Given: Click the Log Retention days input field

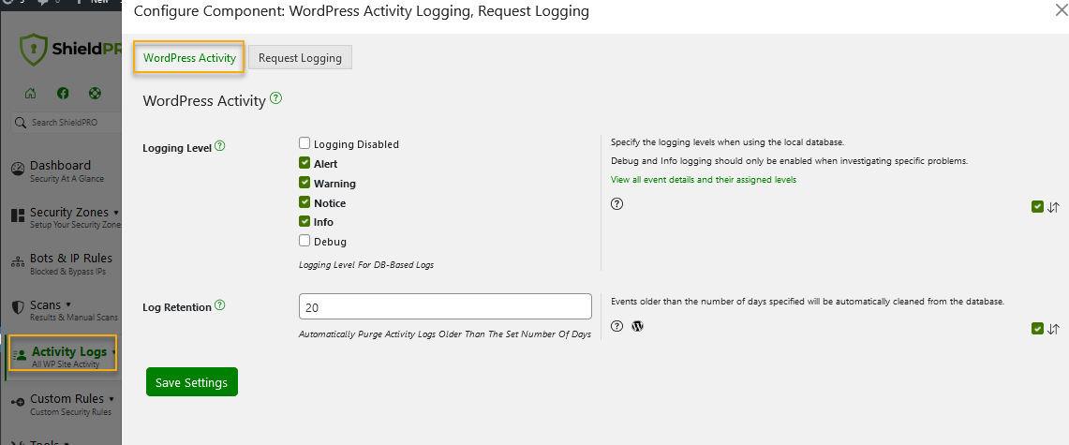Looking at the screenshot, I should point(445,306).
